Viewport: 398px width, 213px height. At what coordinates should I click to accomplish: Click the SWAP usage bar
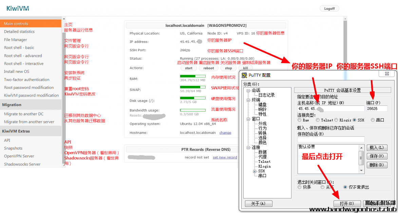(x=193, y=87)
